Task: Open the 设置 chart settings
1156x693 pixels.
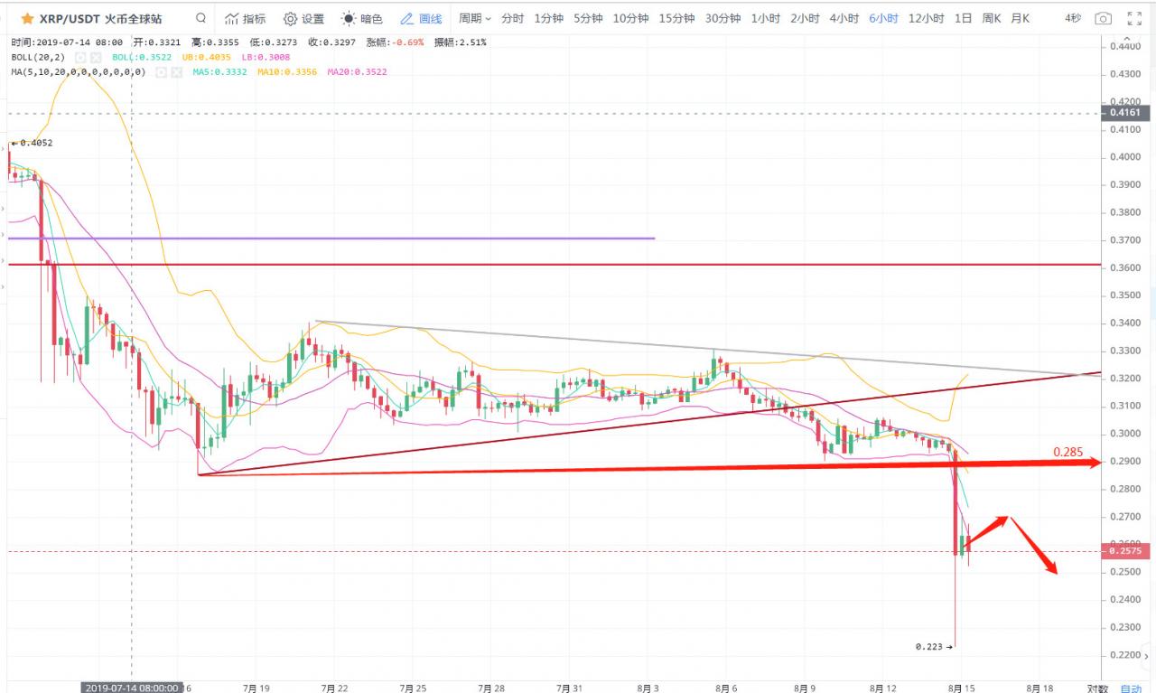Action: [x=303, y=18]
